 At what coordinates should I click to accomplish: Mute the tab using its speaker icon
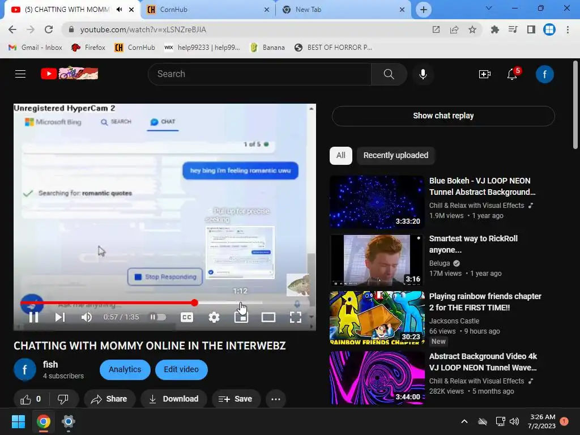pos(119,10)
